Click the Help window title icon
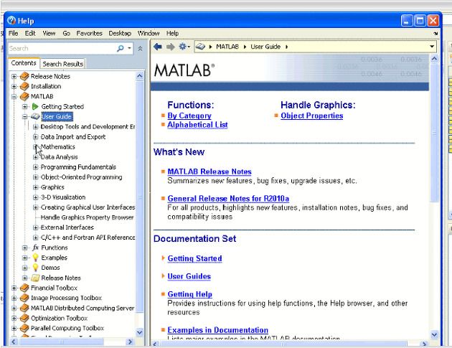 click(x=11, y=21)
